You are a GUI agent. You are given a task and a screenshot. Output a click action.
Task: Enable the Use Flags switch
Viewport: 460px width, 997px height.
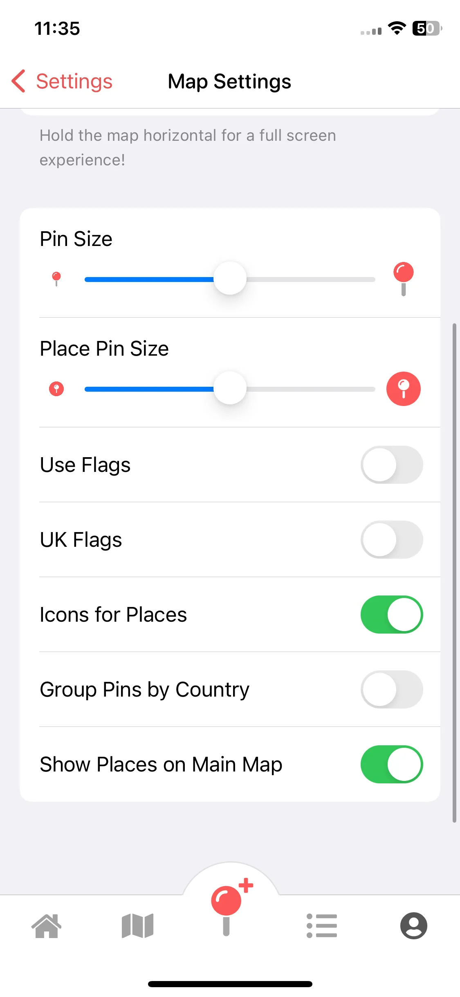coord(392,465)
